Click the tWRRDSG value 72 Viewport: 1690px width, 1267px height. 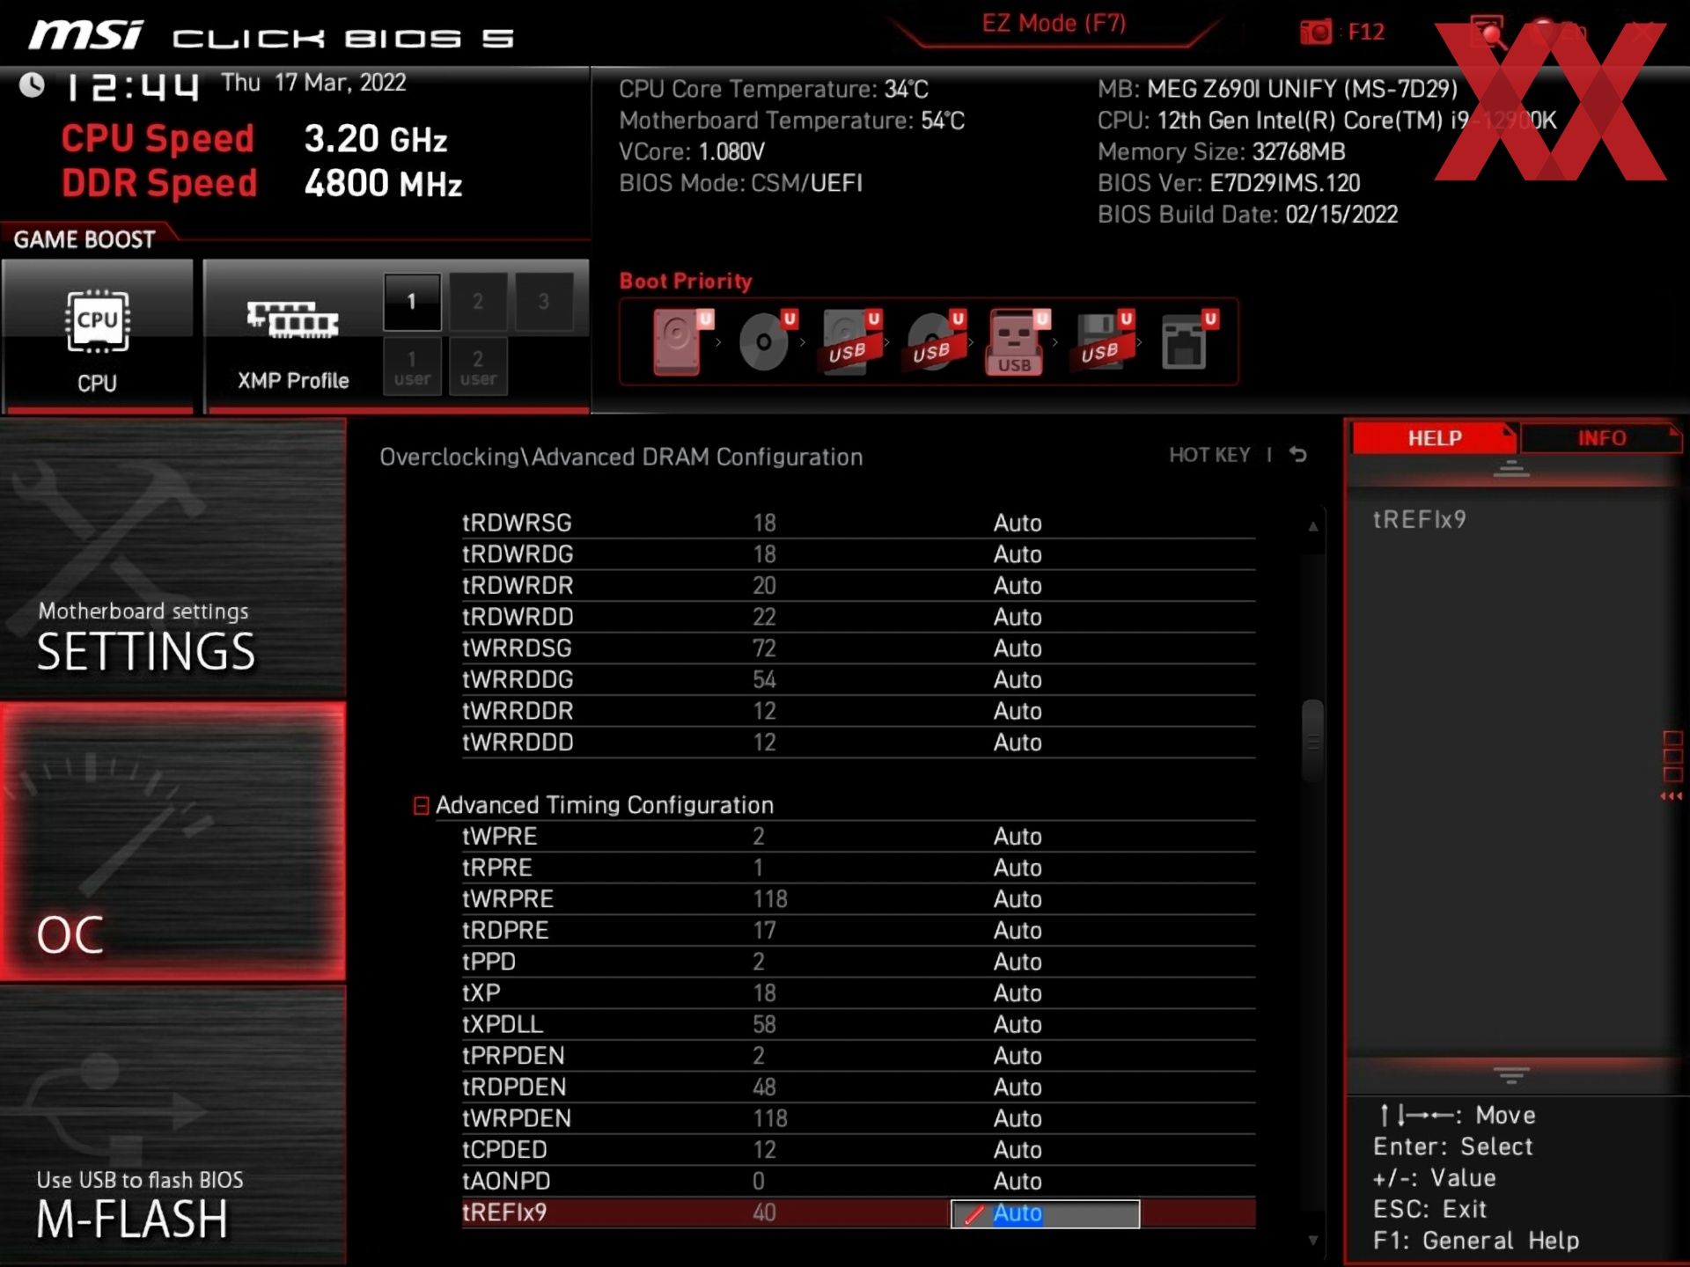tap(764, 648)
